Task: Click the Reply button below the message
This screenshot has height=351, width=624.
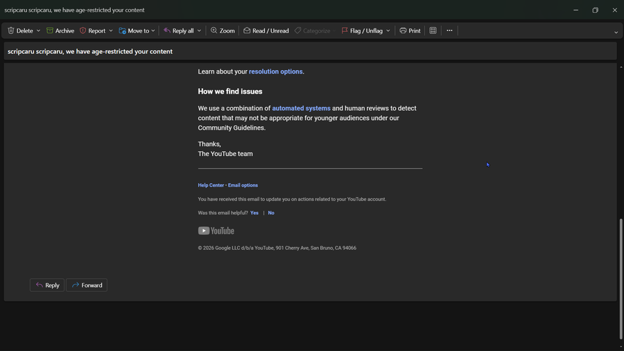Action: point(47,285)
